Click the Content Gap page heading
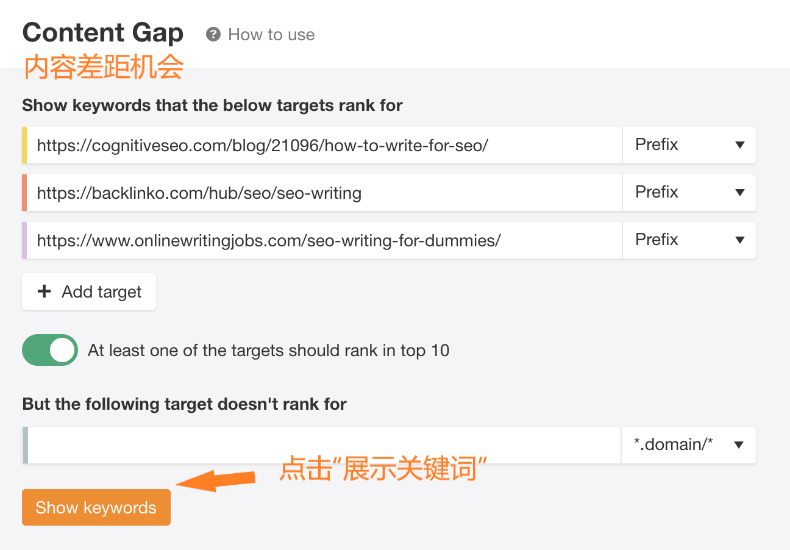The height and width of the screenshot is (550, 790). click(x=102, y=33)
